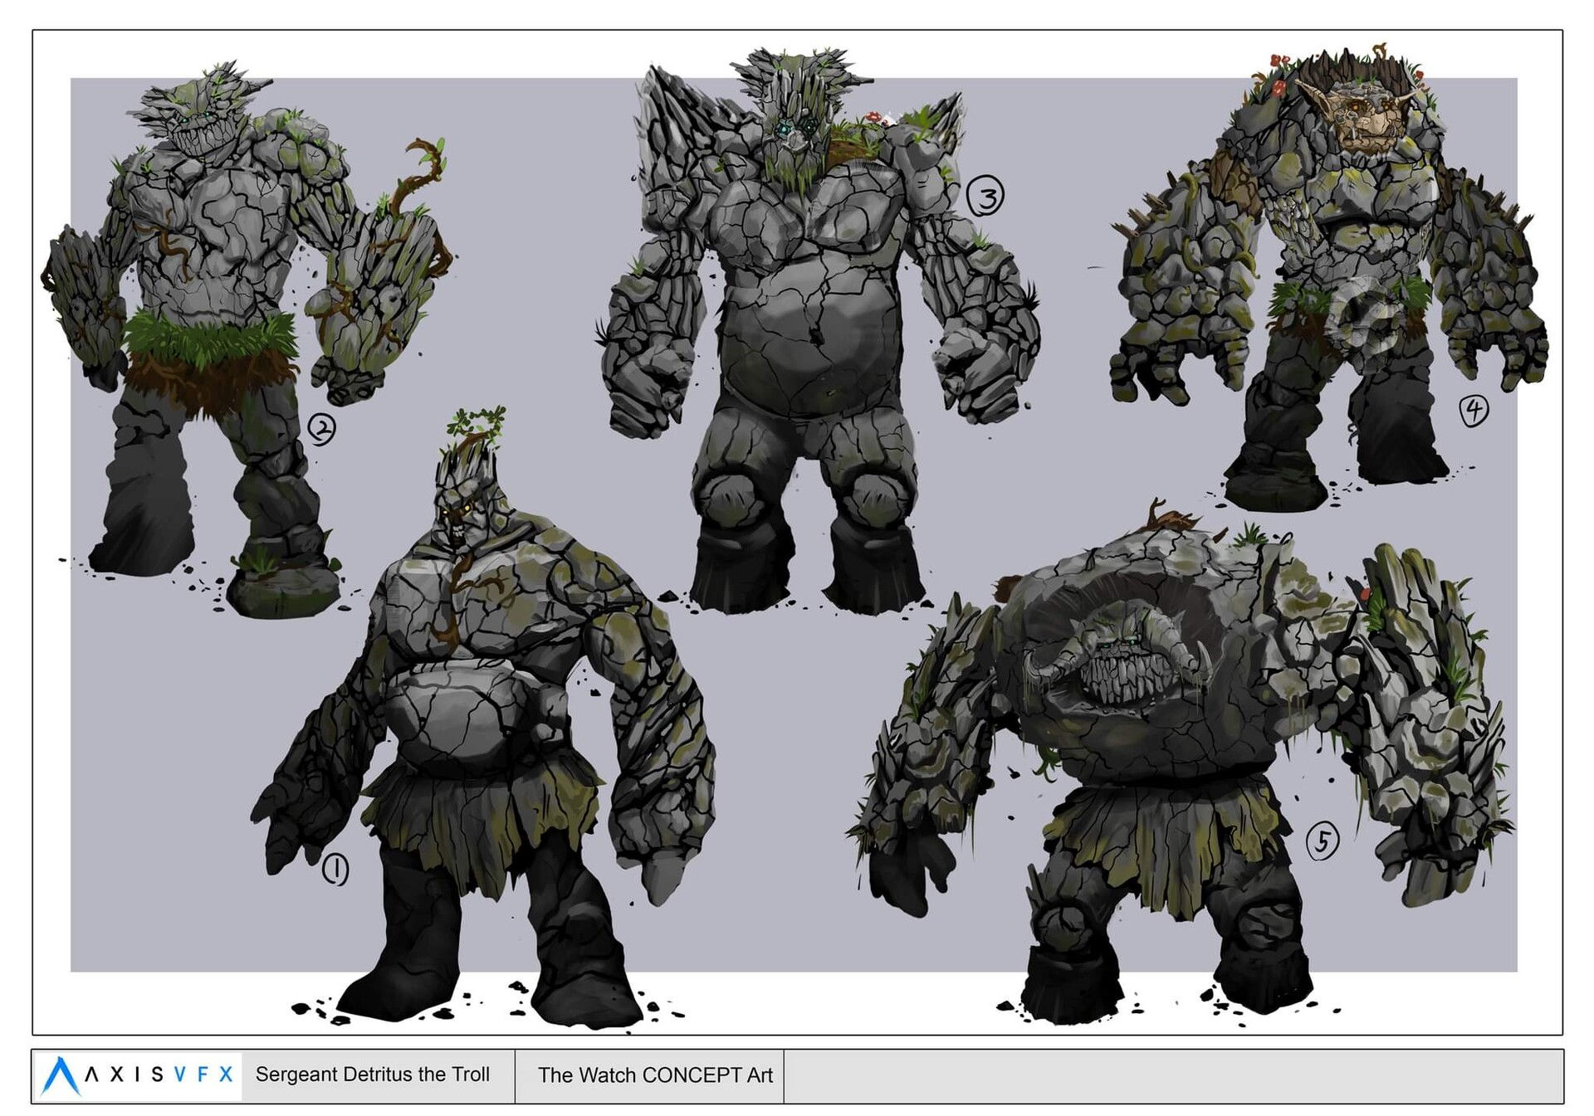This screenshot has height=1116, width=1594.
Task: Click the 'The Watch CONCEPT Art' caption
Action: (x=655, y=1075)
